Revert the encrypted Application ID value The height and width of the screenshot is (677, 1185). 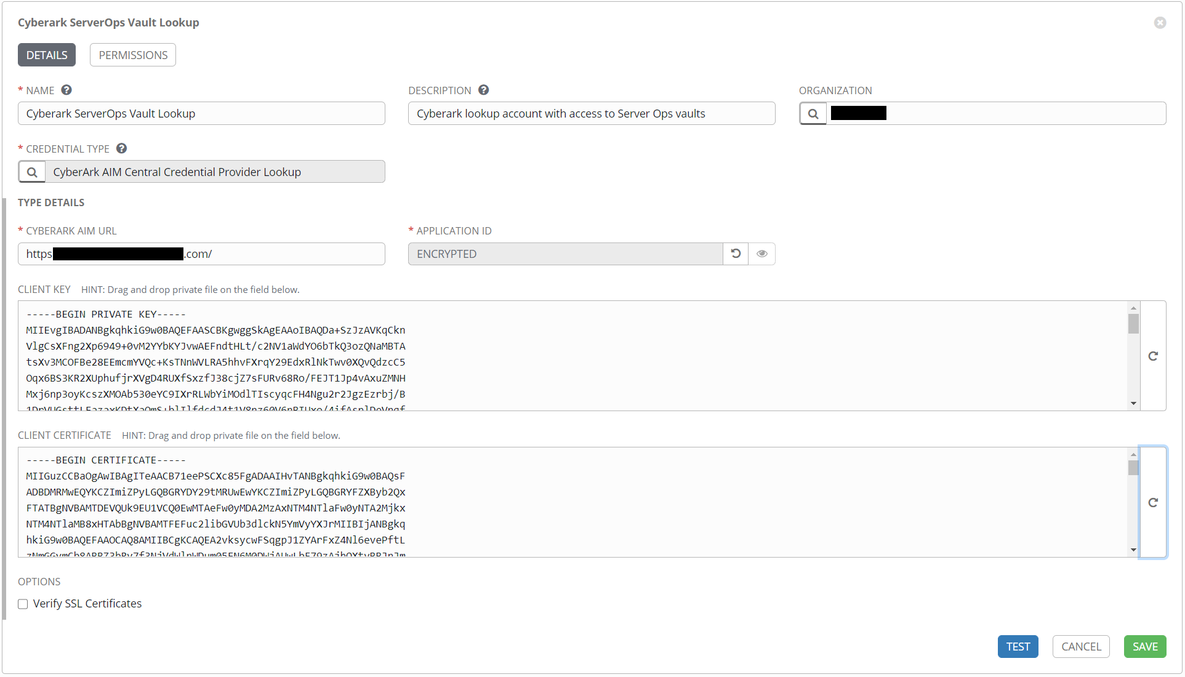click(x=736, y=254)
